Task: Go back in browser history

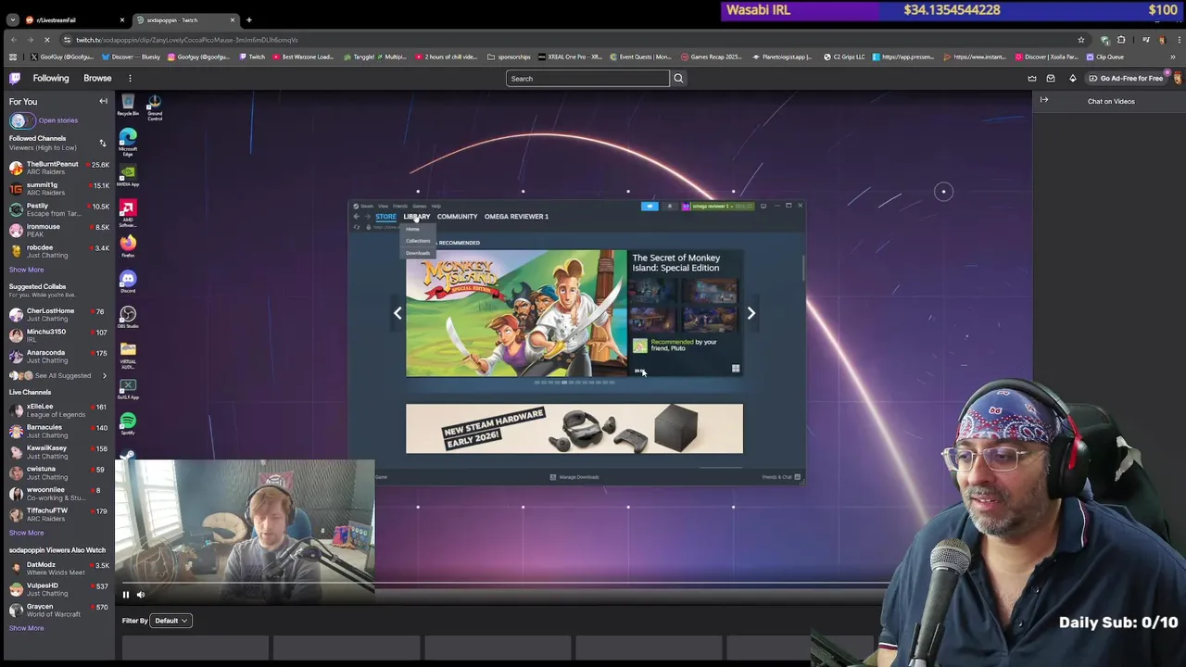Action: [x=13, y=40]
